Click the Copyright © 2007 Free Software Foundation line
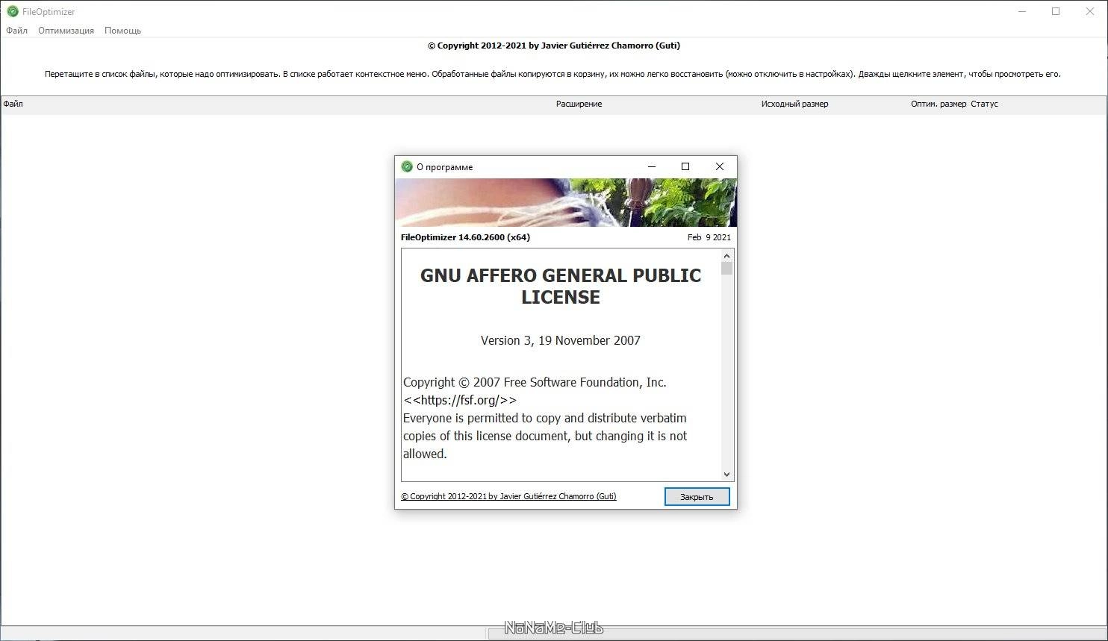Screen dimensions: 1108x641 pyautogui.click(x=535, y=382)
